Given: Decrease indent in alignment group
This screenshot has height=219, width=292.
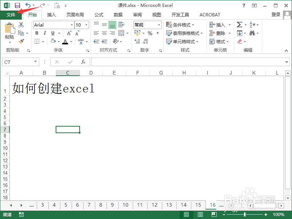Looking at the screenshot, I should [96, 41].
